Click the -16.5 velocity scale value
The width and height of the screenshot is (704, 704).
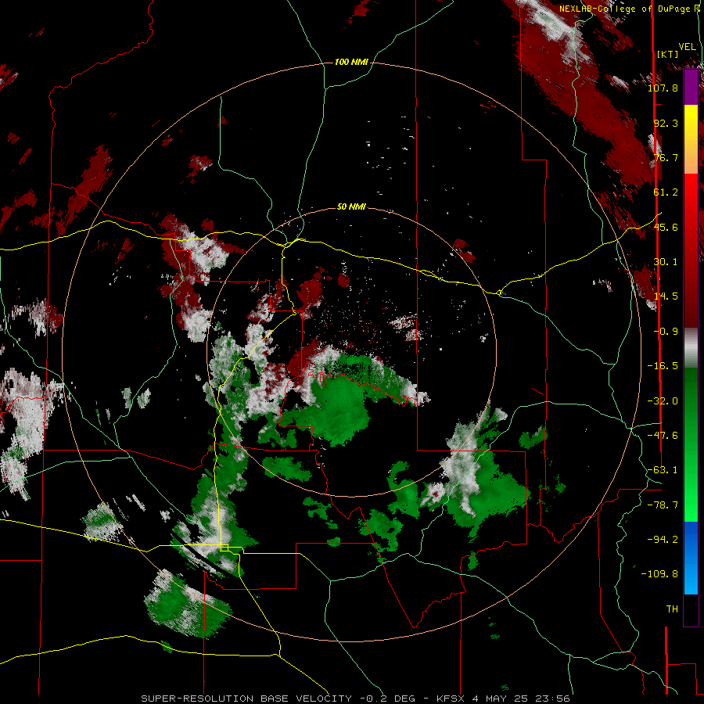coord(663,366)
